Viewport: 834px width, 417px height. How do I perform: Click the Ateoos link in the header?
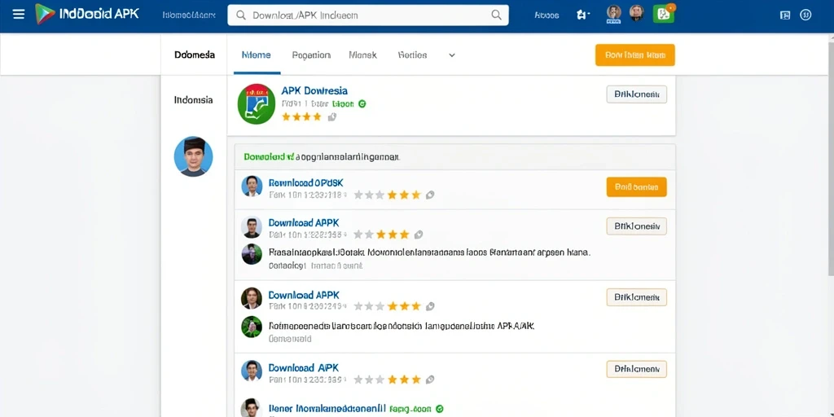click(546, 15)
